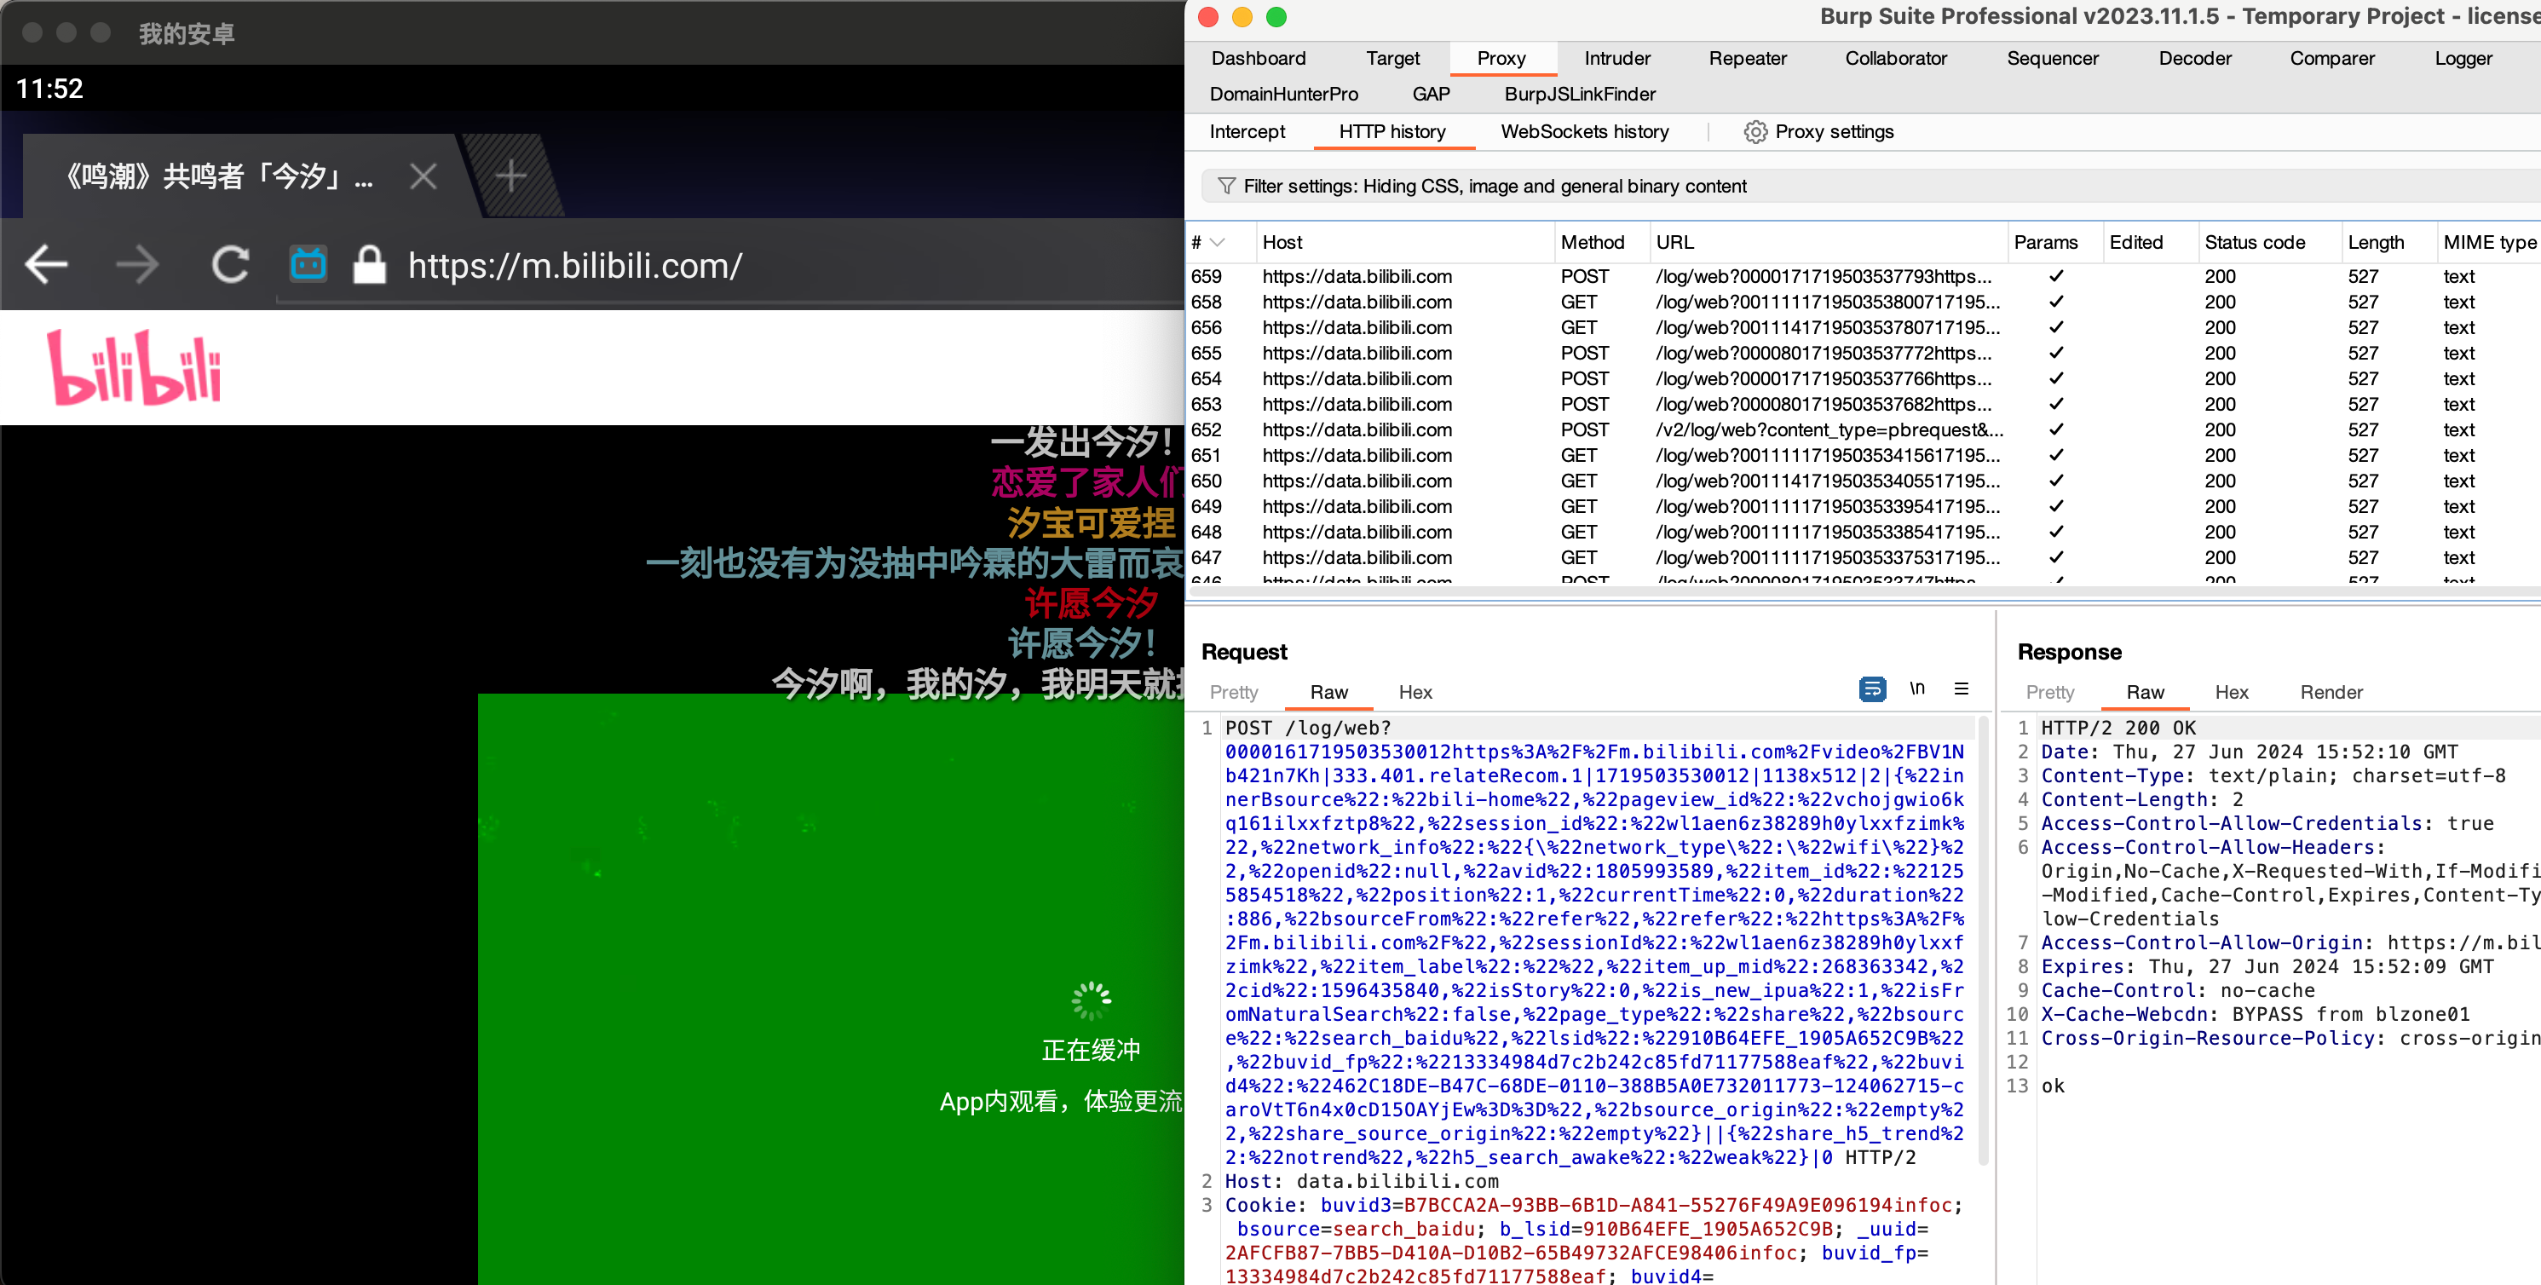
Task: Reload the page with refresh icon
Action: [x=231, y=264]
